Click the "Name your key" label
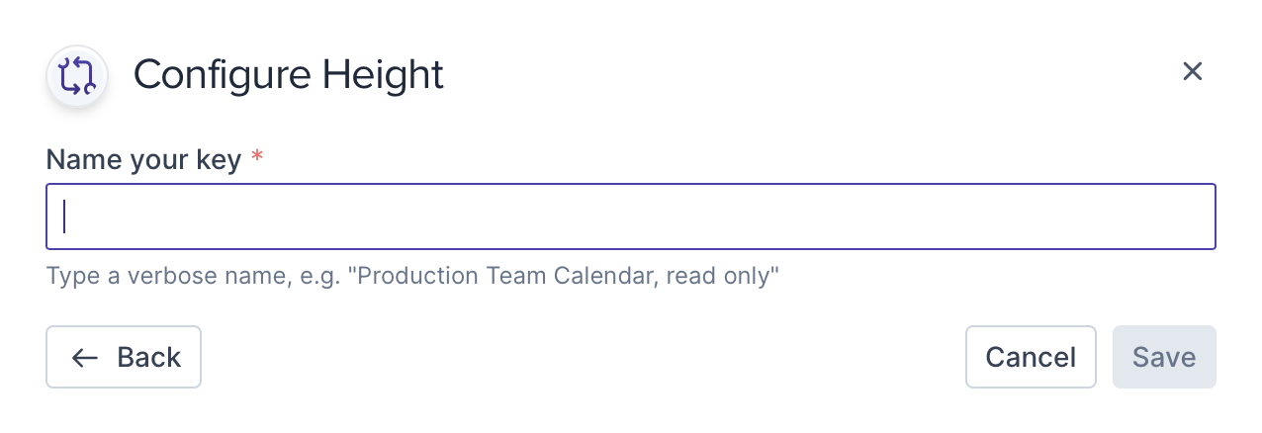 click(x=143, y=159)
